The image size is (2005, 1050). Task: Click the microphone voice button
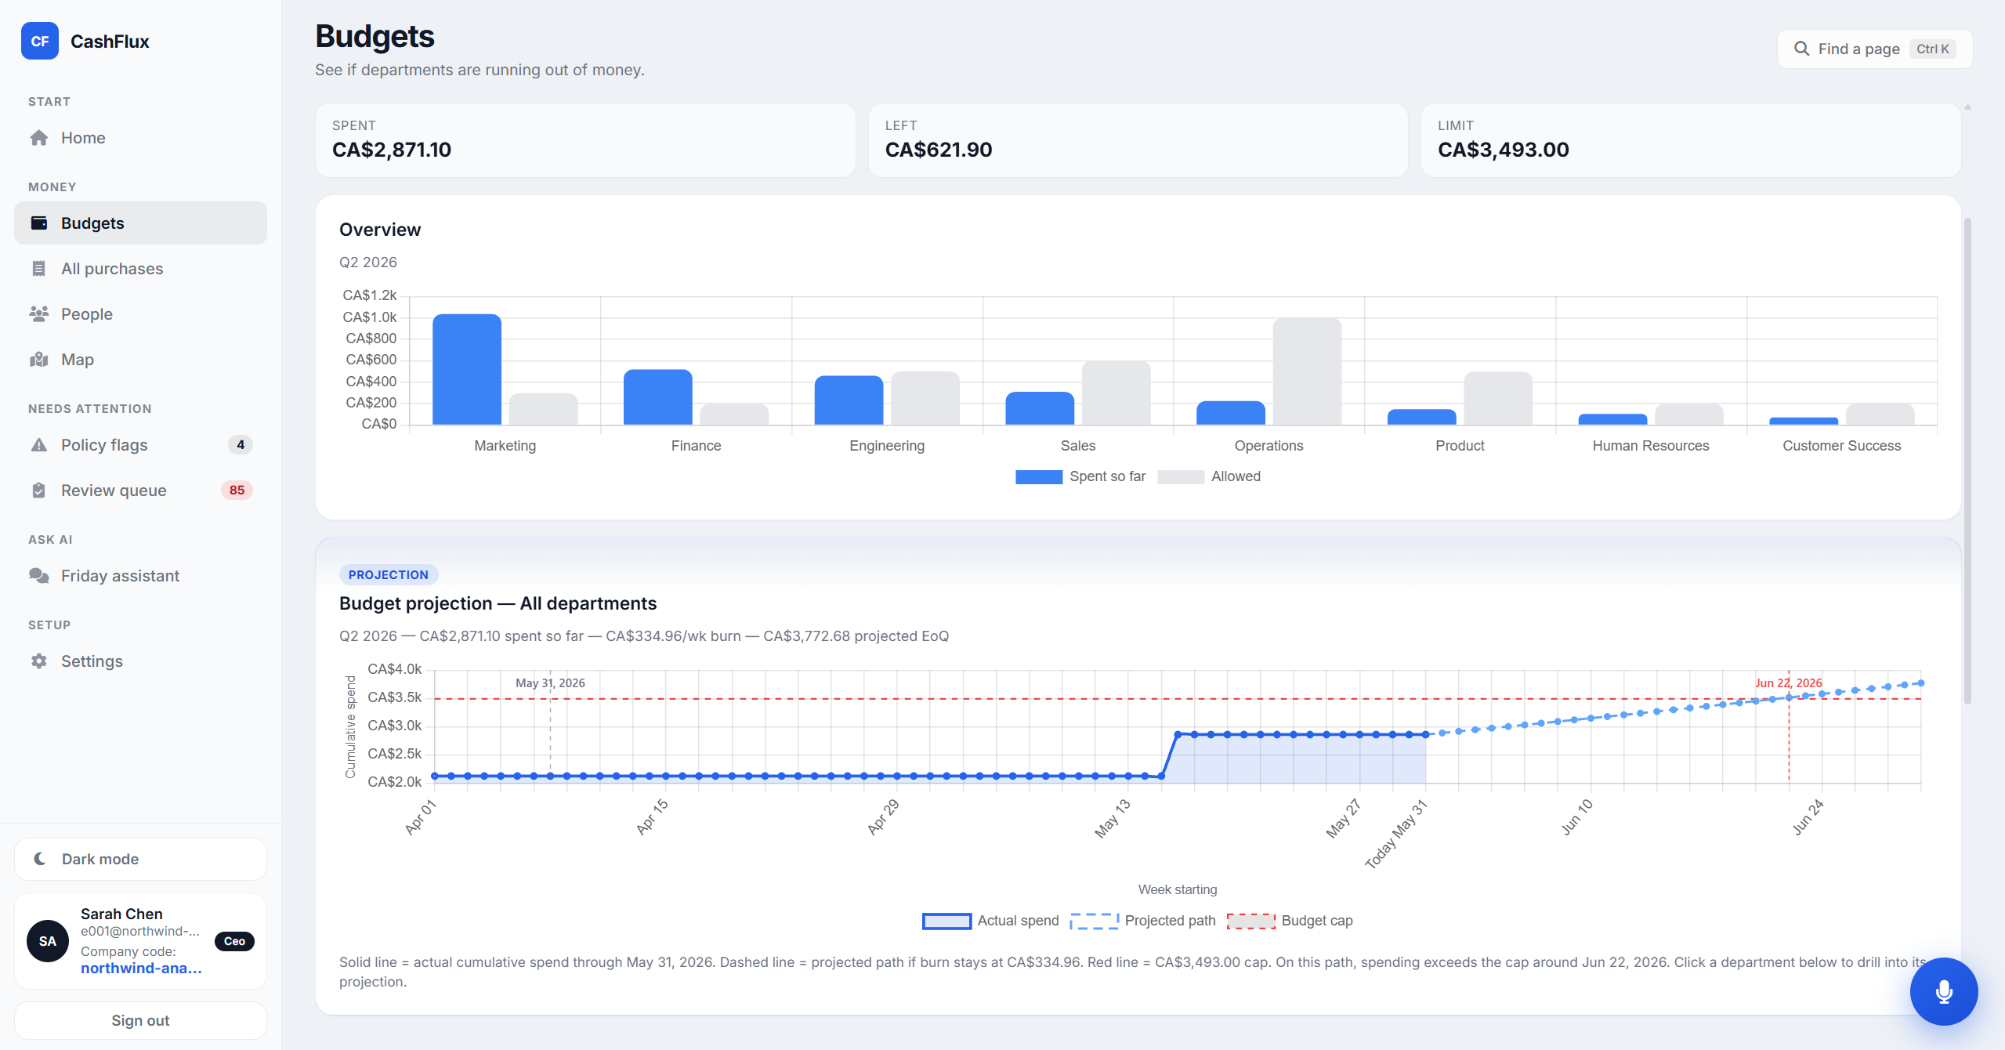(x=1943, y=991)
